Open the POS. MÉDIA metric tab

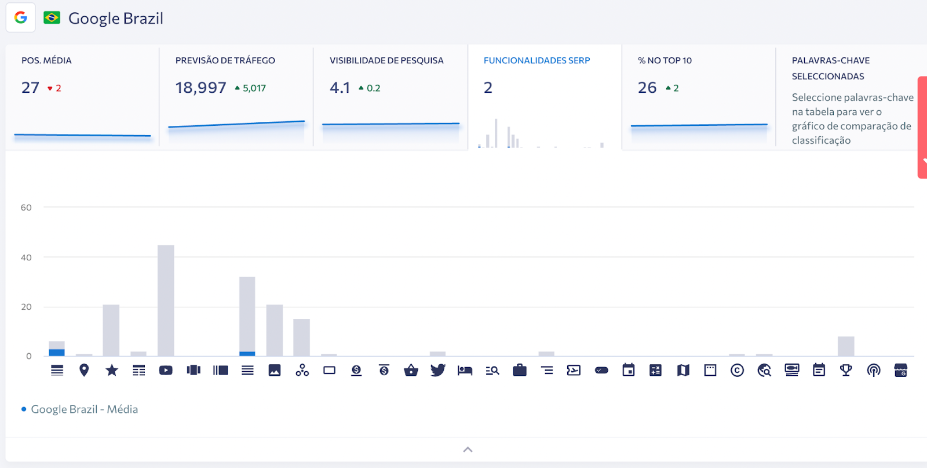click(82, 97)
